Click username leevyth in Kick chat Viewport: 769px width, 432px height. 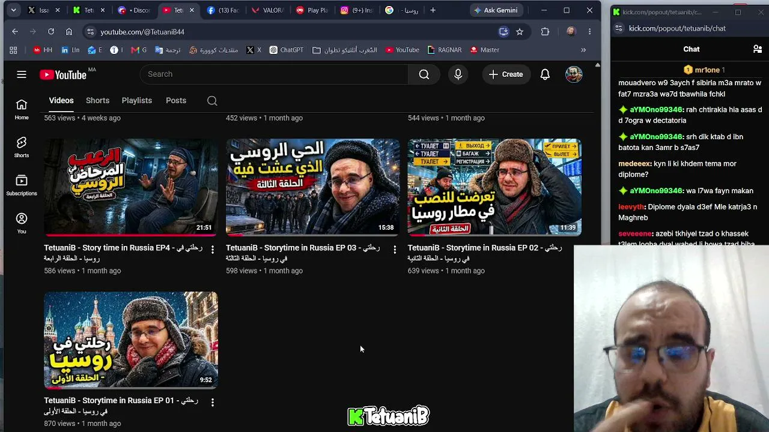click(x=631, y=207)
